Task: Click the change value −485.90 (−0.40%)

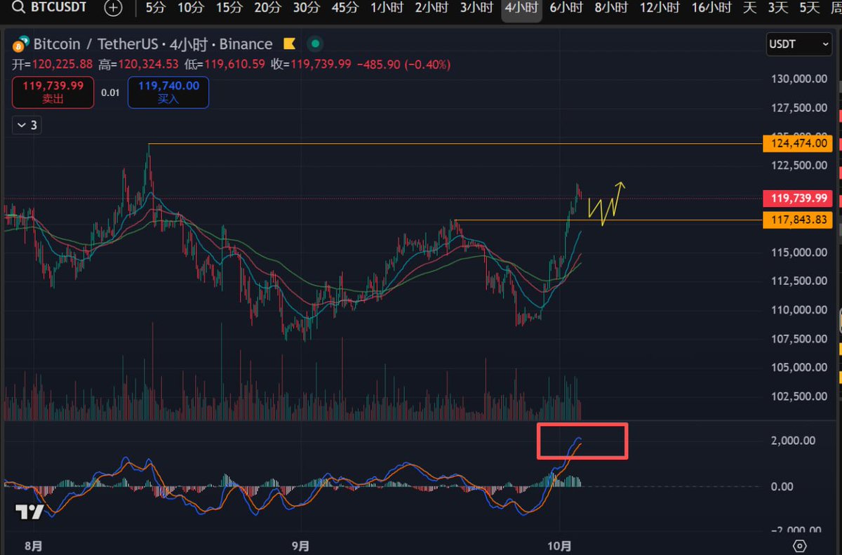Action: (x=403, y=65)
